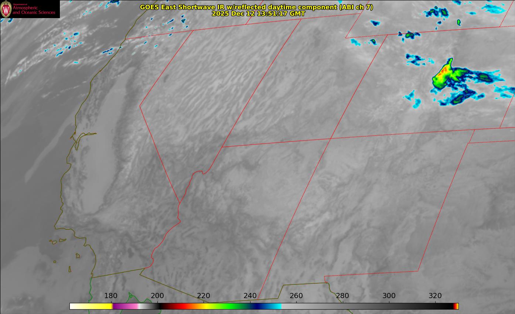Click the 280 colorbar temperature label
Screen dimensions: 515x314
(342, 296)
